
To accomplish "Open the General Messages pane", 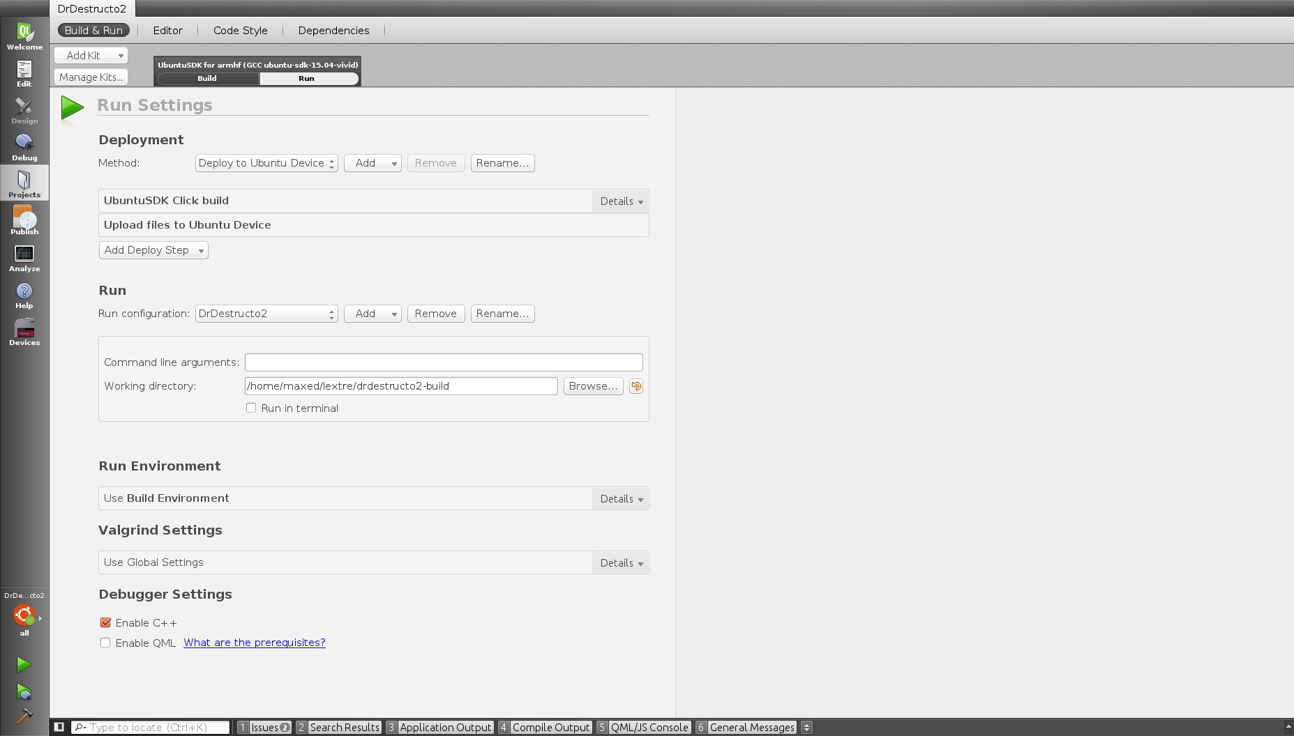I will point(746,727).
